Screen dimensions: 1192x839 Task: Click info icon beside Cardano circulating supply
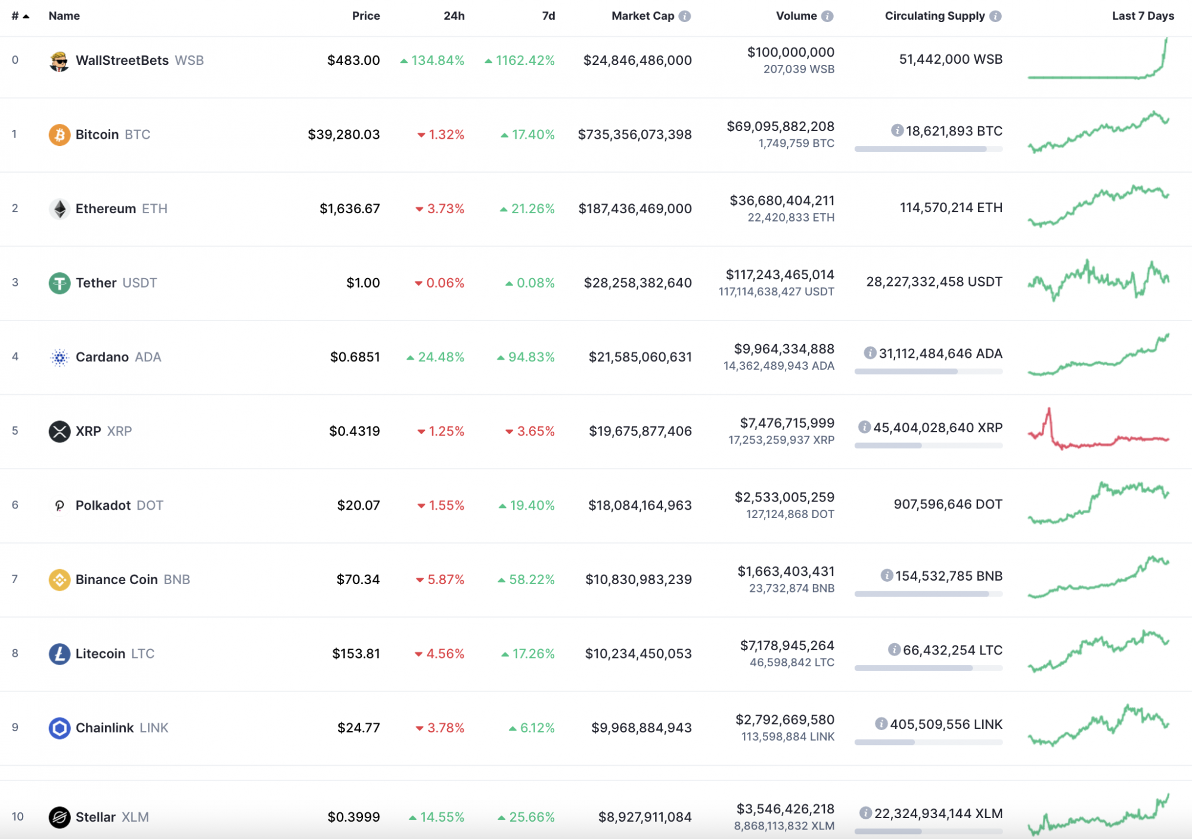click(870, 353)
